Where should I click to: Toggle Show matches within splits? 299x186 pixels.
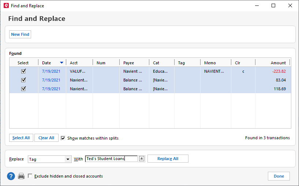pyautogui.click(x=63, y=138)
